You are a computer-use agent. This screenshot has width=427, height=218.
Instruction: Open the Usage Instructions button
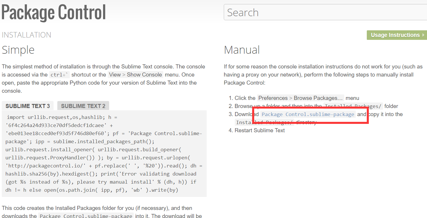[397, 35]
